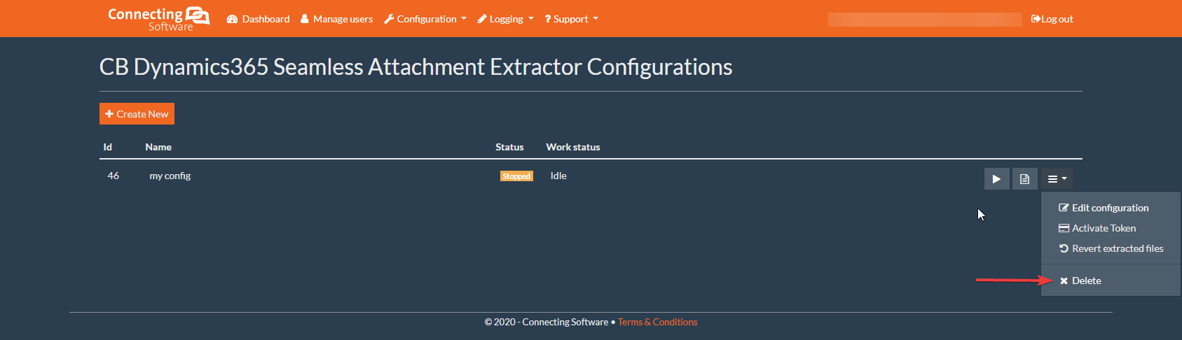Click the Connecting Software logo

tap(158, 19)
